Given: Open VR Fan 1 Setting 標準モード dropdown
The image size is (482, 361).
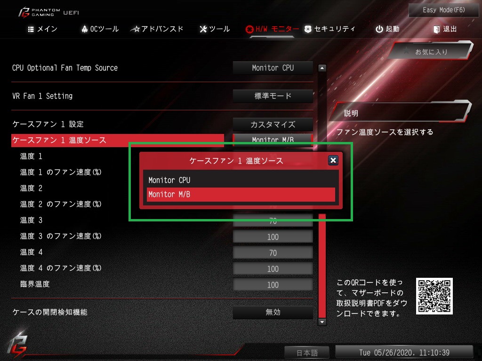Looking at the screenshot, I should (273, 96).
